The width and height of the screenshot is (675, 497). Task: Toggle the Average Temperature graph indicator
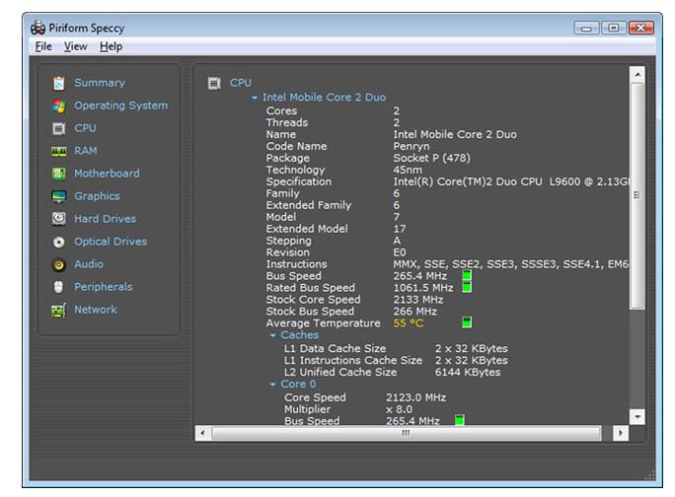click(467, 322)
